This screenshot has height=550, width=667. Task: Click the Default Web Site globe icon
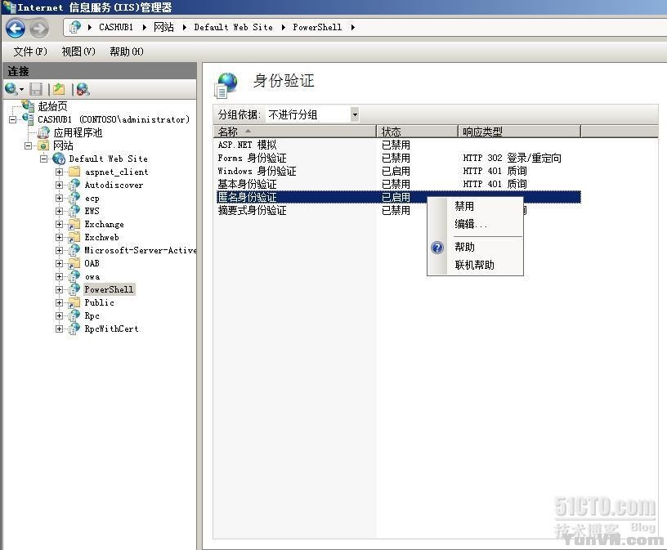click(x=59, y=159)
